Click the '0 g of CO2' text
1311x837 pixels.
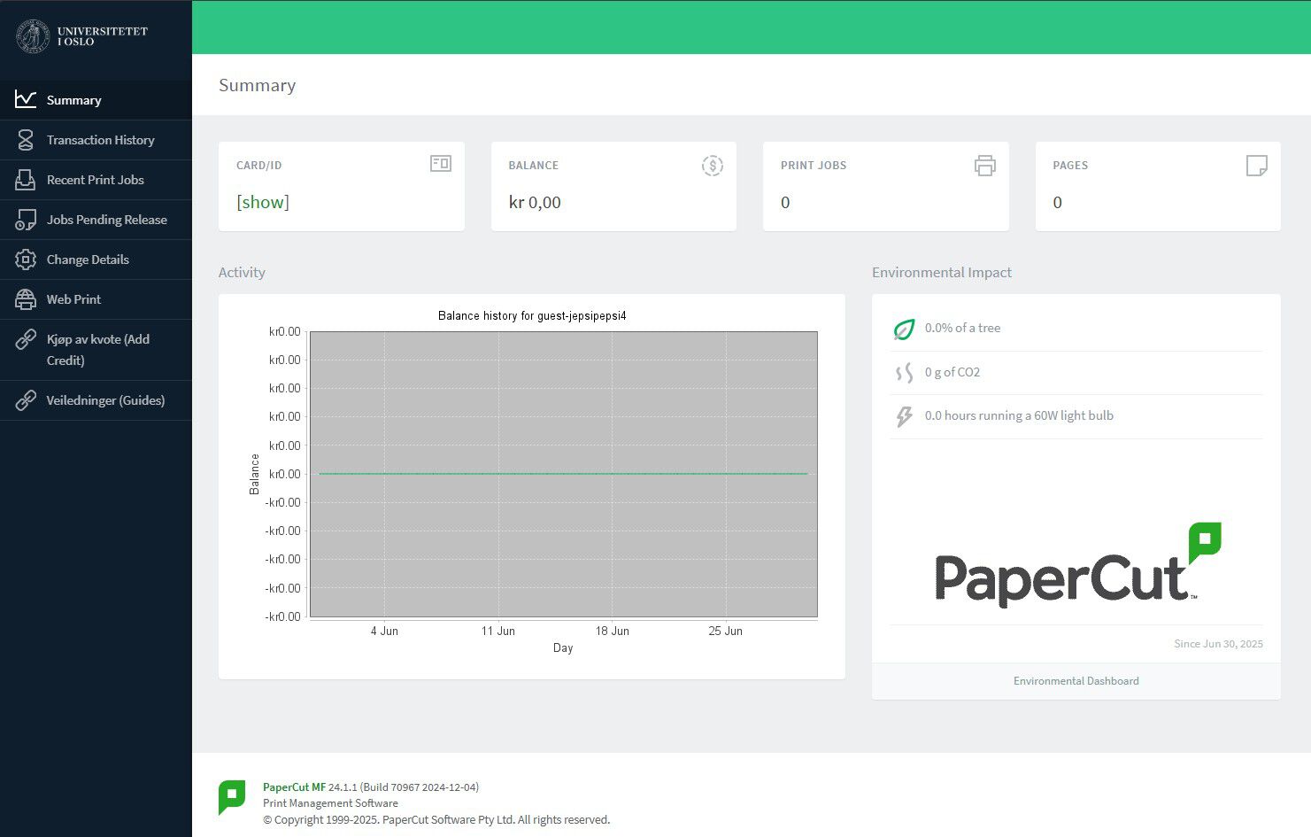click(x=952, y=372)
